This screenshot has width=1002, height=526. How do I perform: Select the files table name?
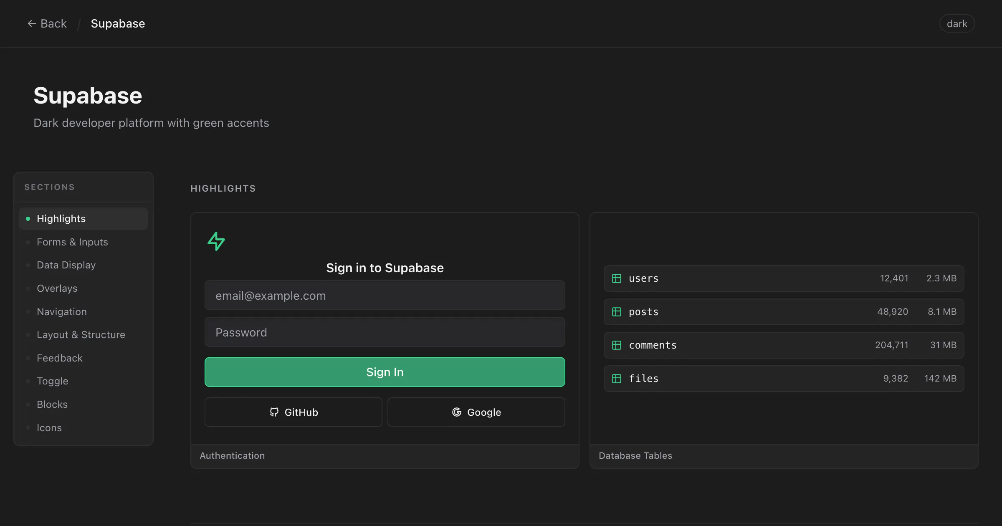[x=643, y=379]
